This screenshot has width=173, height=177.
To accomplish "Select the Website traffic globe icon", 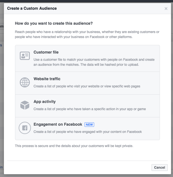I will tap(25, 82).
